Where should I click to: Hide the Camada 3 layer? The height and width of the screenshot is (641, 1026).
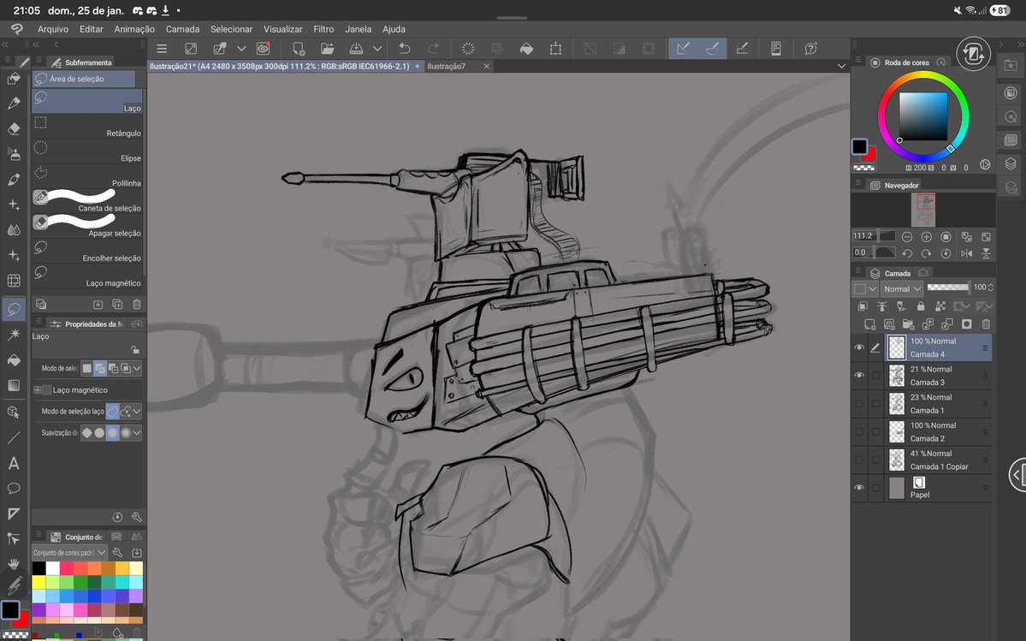tap(859, 375)
